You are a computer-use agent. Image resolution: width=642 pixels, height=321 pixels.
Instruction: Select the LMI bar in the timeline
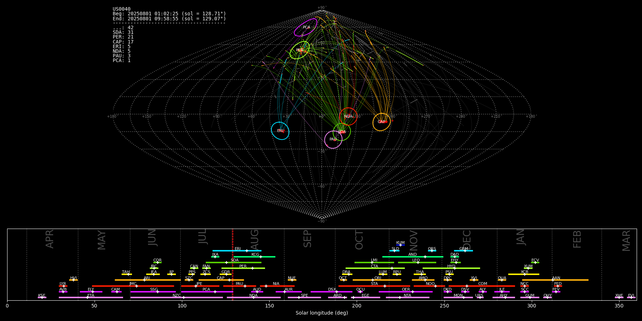(374, 263)
